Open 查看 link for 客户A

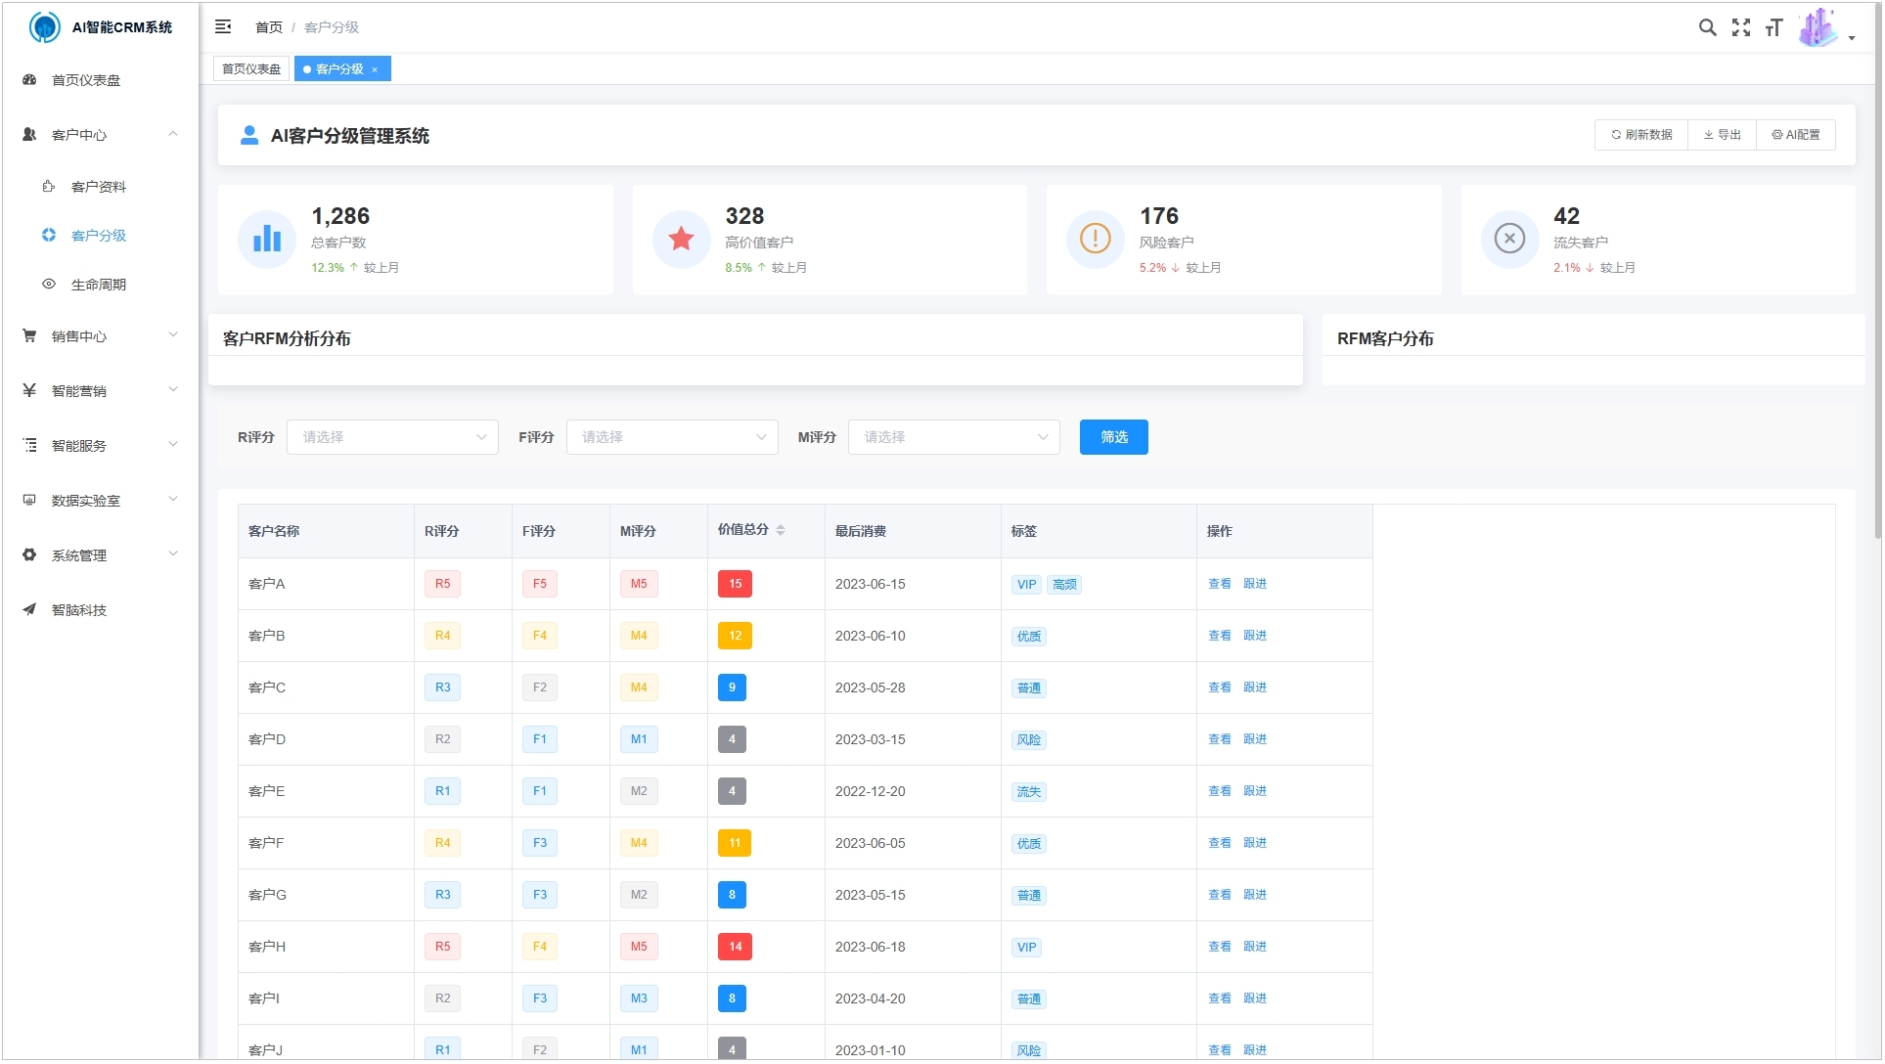1219,584
